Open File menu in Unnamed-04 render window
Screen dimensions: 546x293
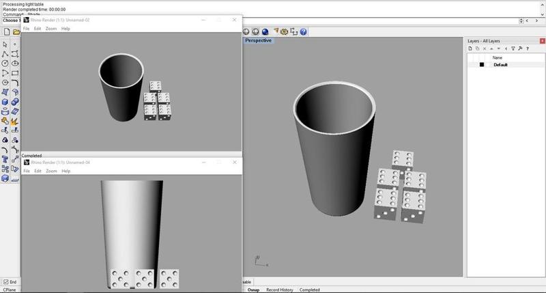27,171
